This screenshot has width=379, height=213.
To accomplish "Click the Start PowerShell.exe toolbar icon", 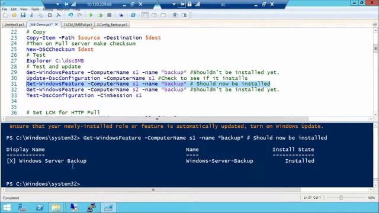I will 133,15.
